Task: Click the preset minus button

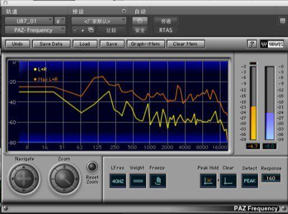Action: tap(75, 30)
